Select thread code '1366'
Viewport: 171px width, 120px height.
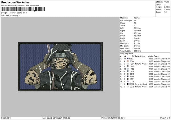click(151, 59)
